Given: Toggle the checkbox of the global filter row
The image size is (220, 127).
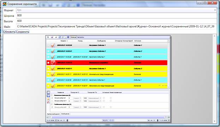Looking at the screenshot, I should 52,107.
